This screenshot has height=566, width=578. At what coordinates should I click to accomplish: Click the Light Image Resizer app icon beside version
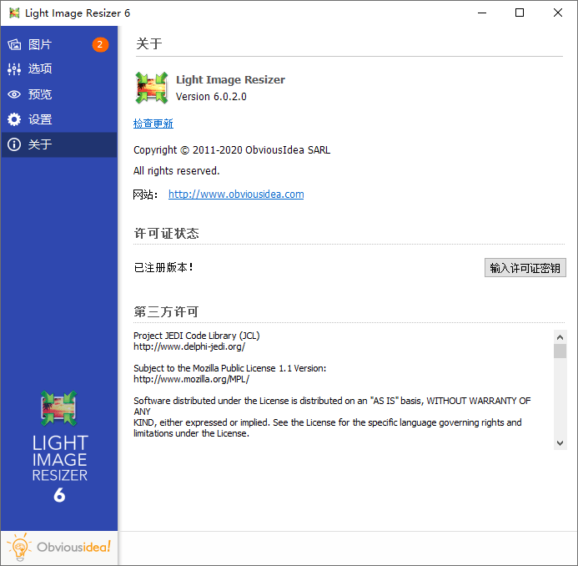point(151,88)
